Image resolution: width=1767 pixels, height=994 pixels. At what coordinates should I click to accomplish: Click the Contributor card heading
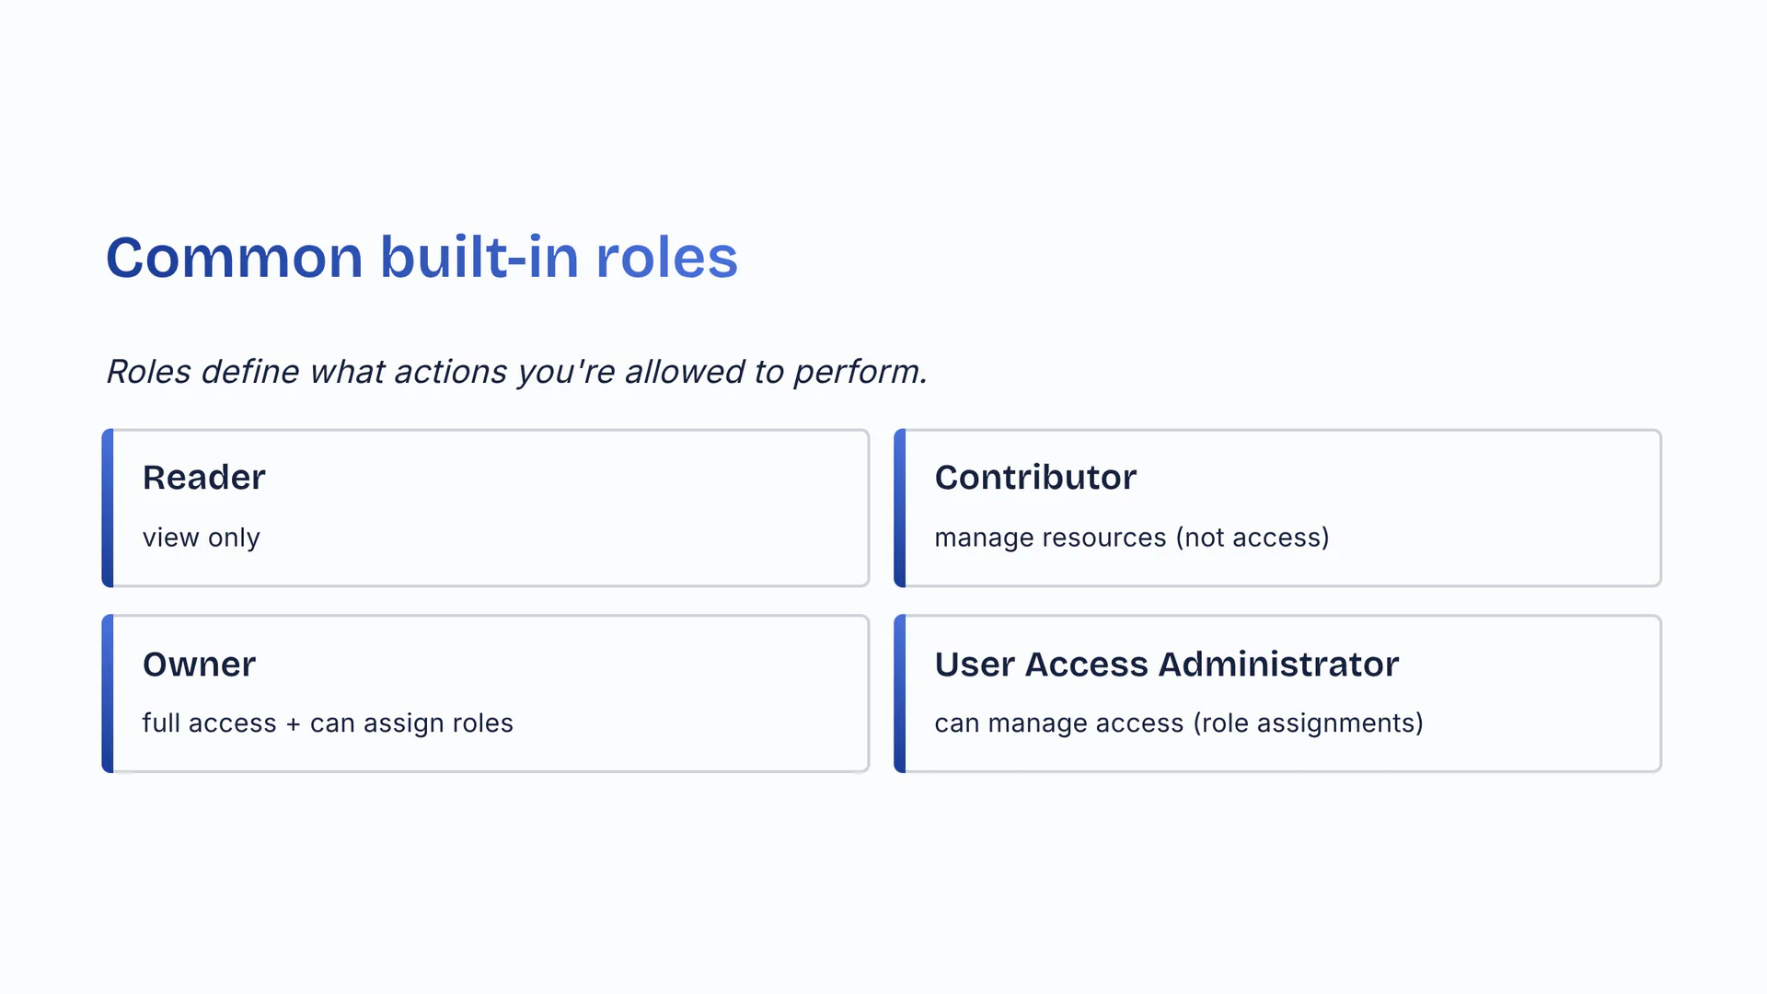1035,478
